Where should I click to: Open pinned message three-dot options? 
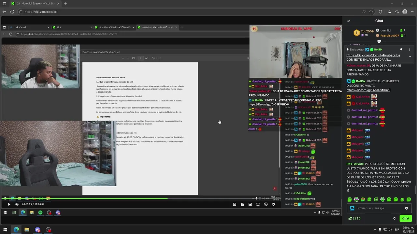410,50
